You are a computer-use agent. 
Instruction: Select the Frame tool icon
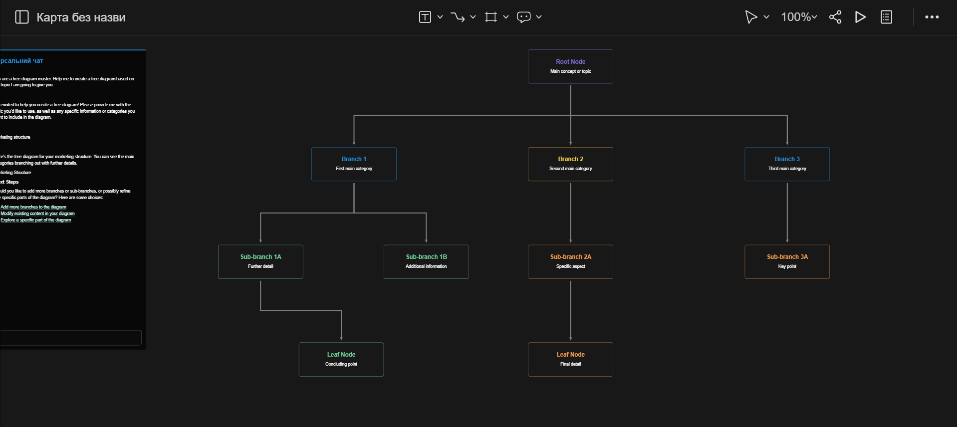(x=491, y=17)
